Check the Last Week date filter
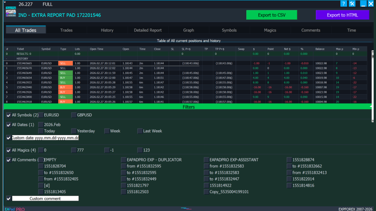This screenshot has width=376, height=211. (140, 131)
